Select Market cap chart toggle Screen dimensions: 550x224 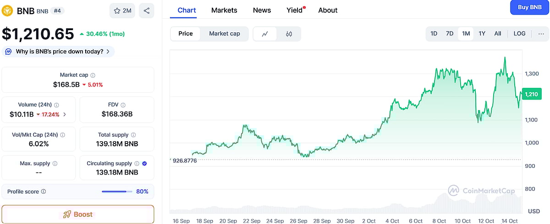coord(225,34)
